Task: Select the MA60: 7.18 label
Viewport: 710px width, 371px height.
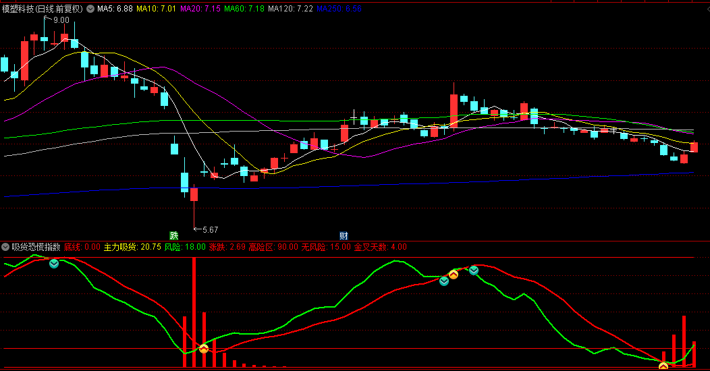Action: tap(244, 9)
